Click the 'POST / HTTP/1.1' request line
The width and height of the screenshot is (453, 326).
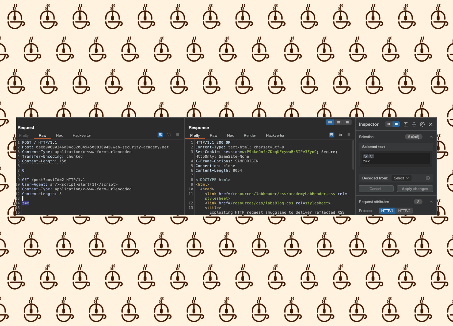(x=40, y=142)
